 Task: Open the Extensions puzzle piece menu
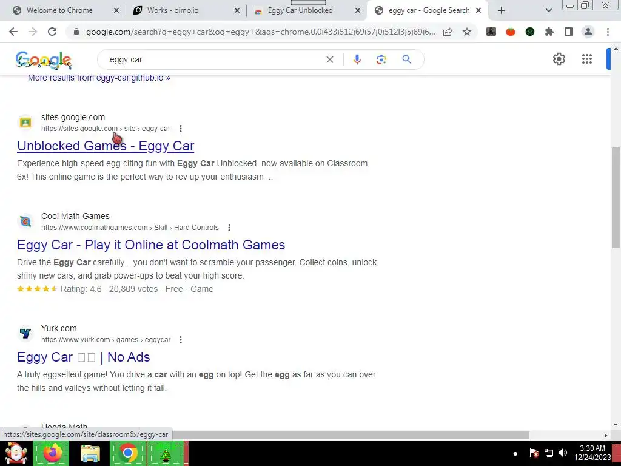(x=549, y=32)
